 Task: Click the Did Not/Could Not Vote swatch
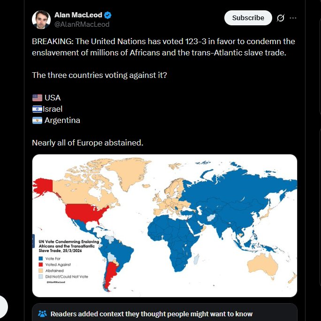41,277
